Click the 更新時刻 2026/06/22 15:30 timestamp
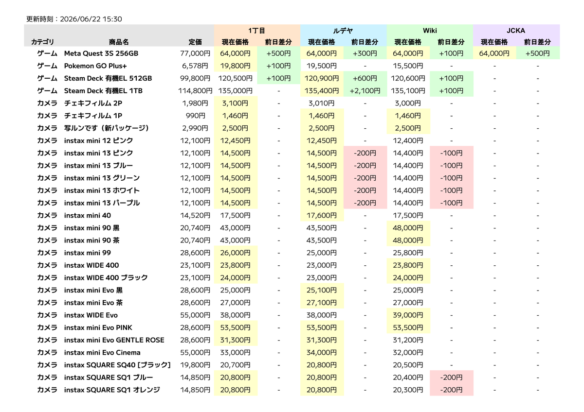This screenshot has width=584, height=412. (74, 19)
